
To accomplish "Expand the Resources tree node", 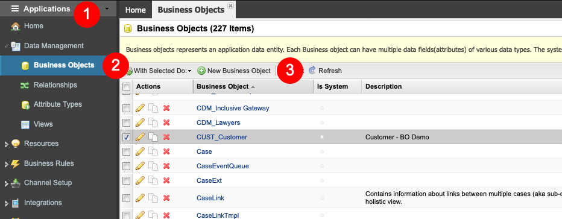I will click(6, 144).
